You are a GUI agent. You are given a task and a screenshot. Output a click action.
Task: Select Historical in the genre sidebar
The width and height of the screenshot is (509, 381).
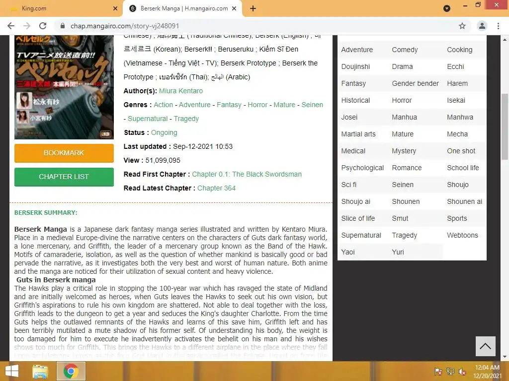tap(355, 100)
